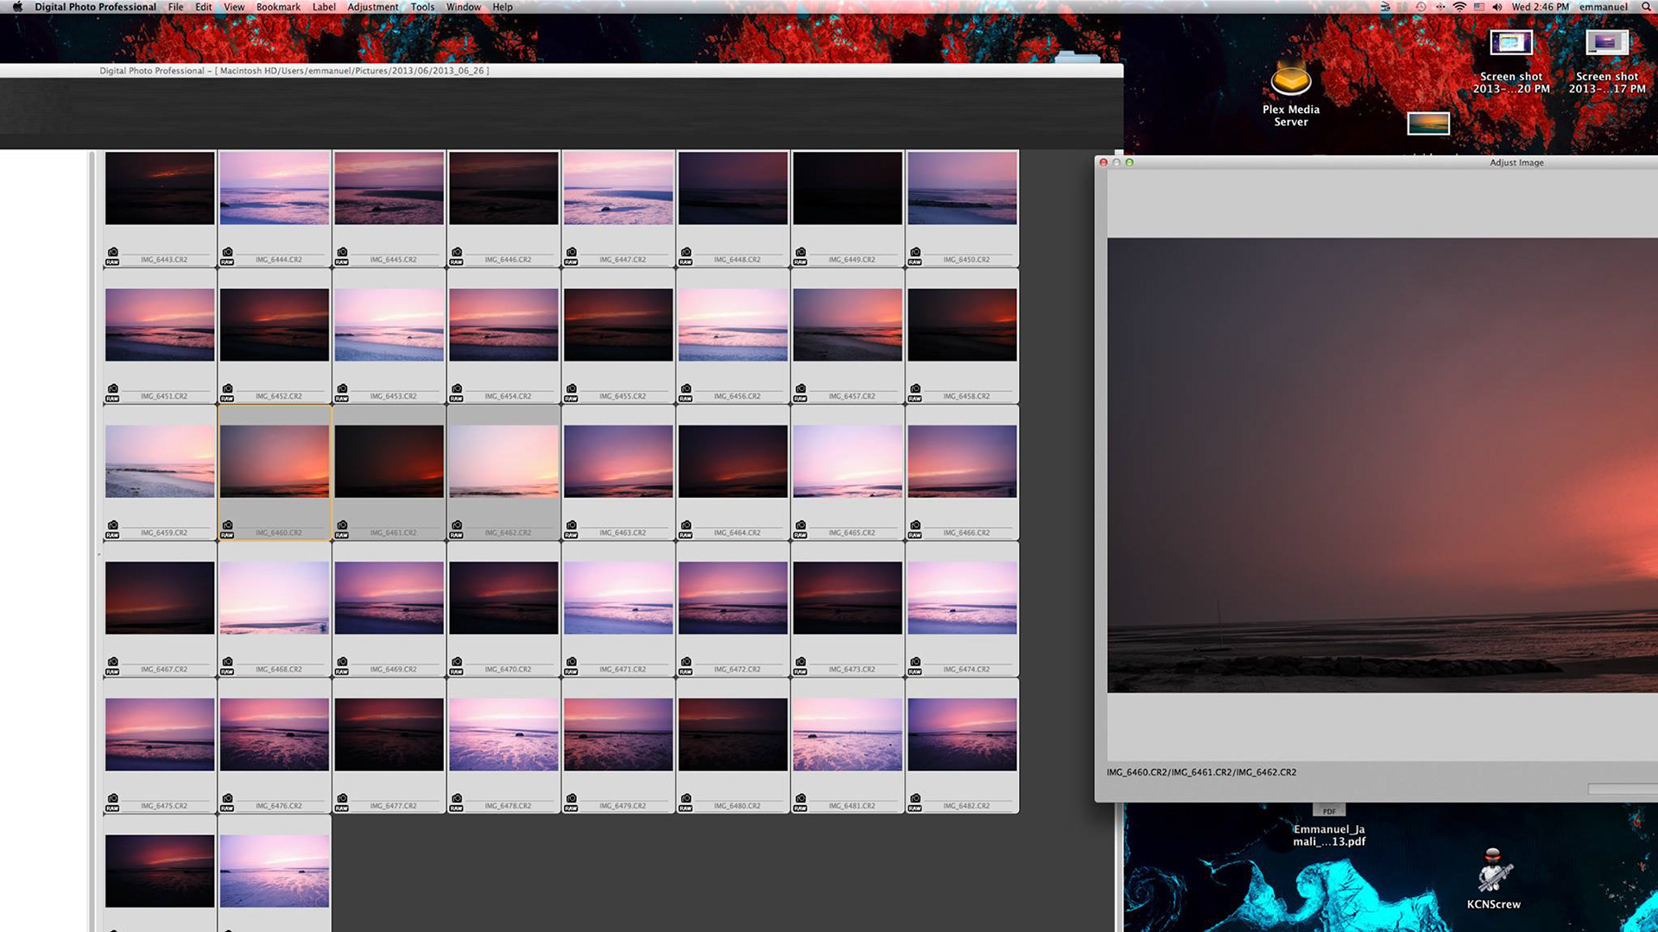Click the volume speaker icon in menu bar

tap(1497, 7)
